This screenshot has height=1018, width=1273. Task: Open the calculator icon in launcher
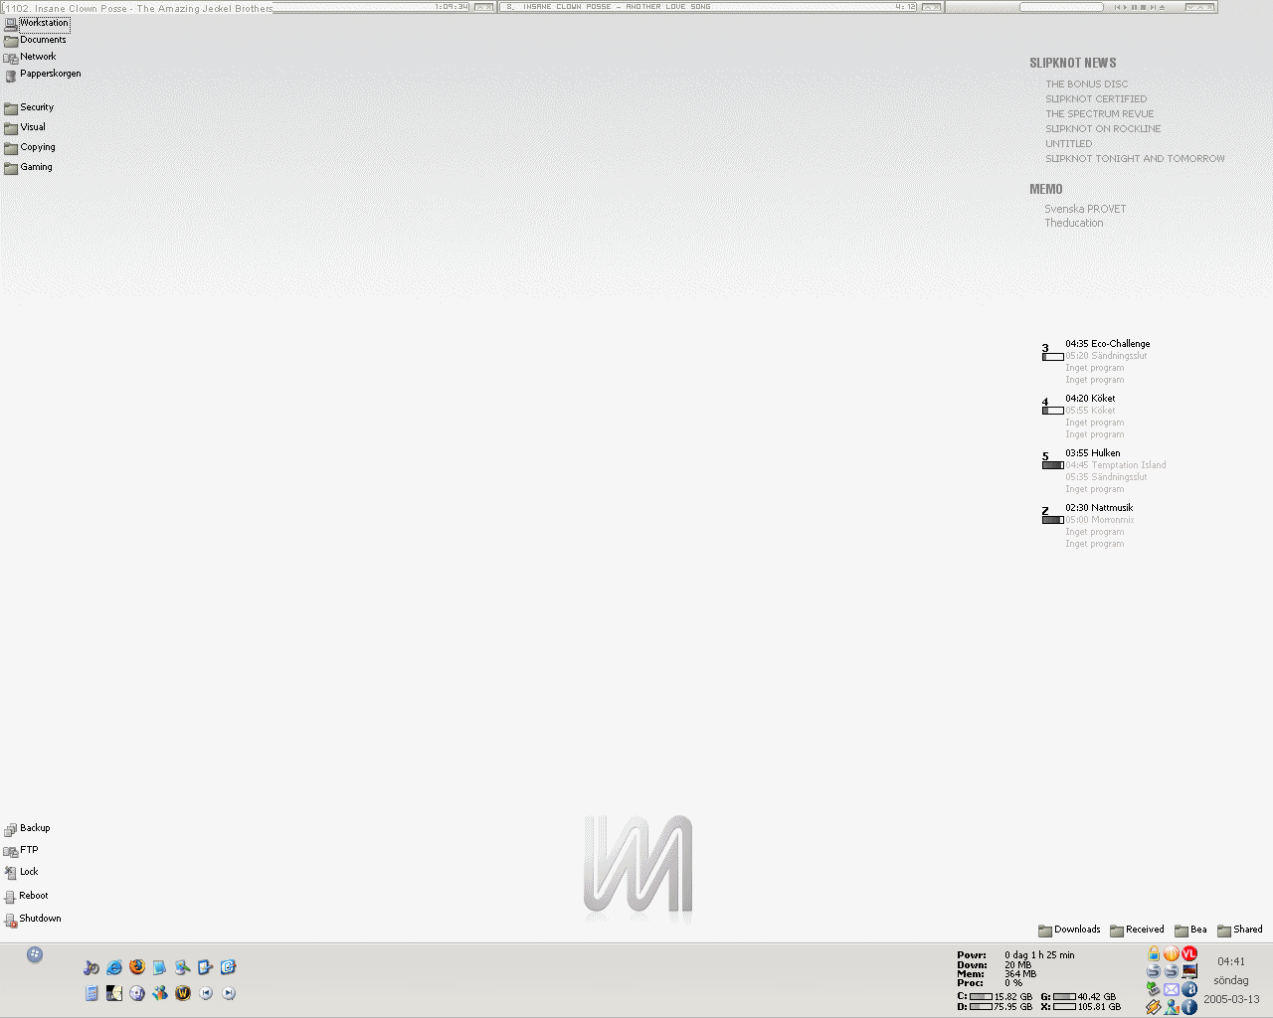91,993
